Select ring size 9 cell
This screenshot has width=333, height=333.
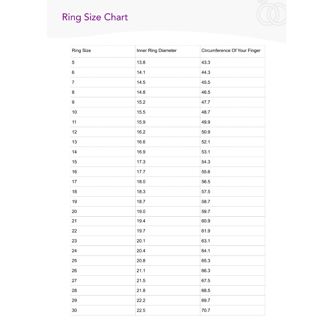(73, 102)
